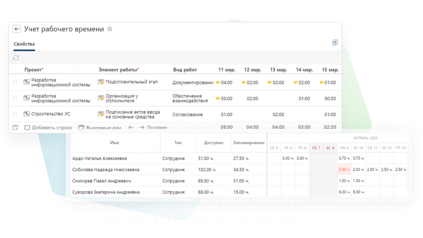423x238 pixels.
Task: Select checkbox for Организация у Исполнителя row
Action: point(15,98)
